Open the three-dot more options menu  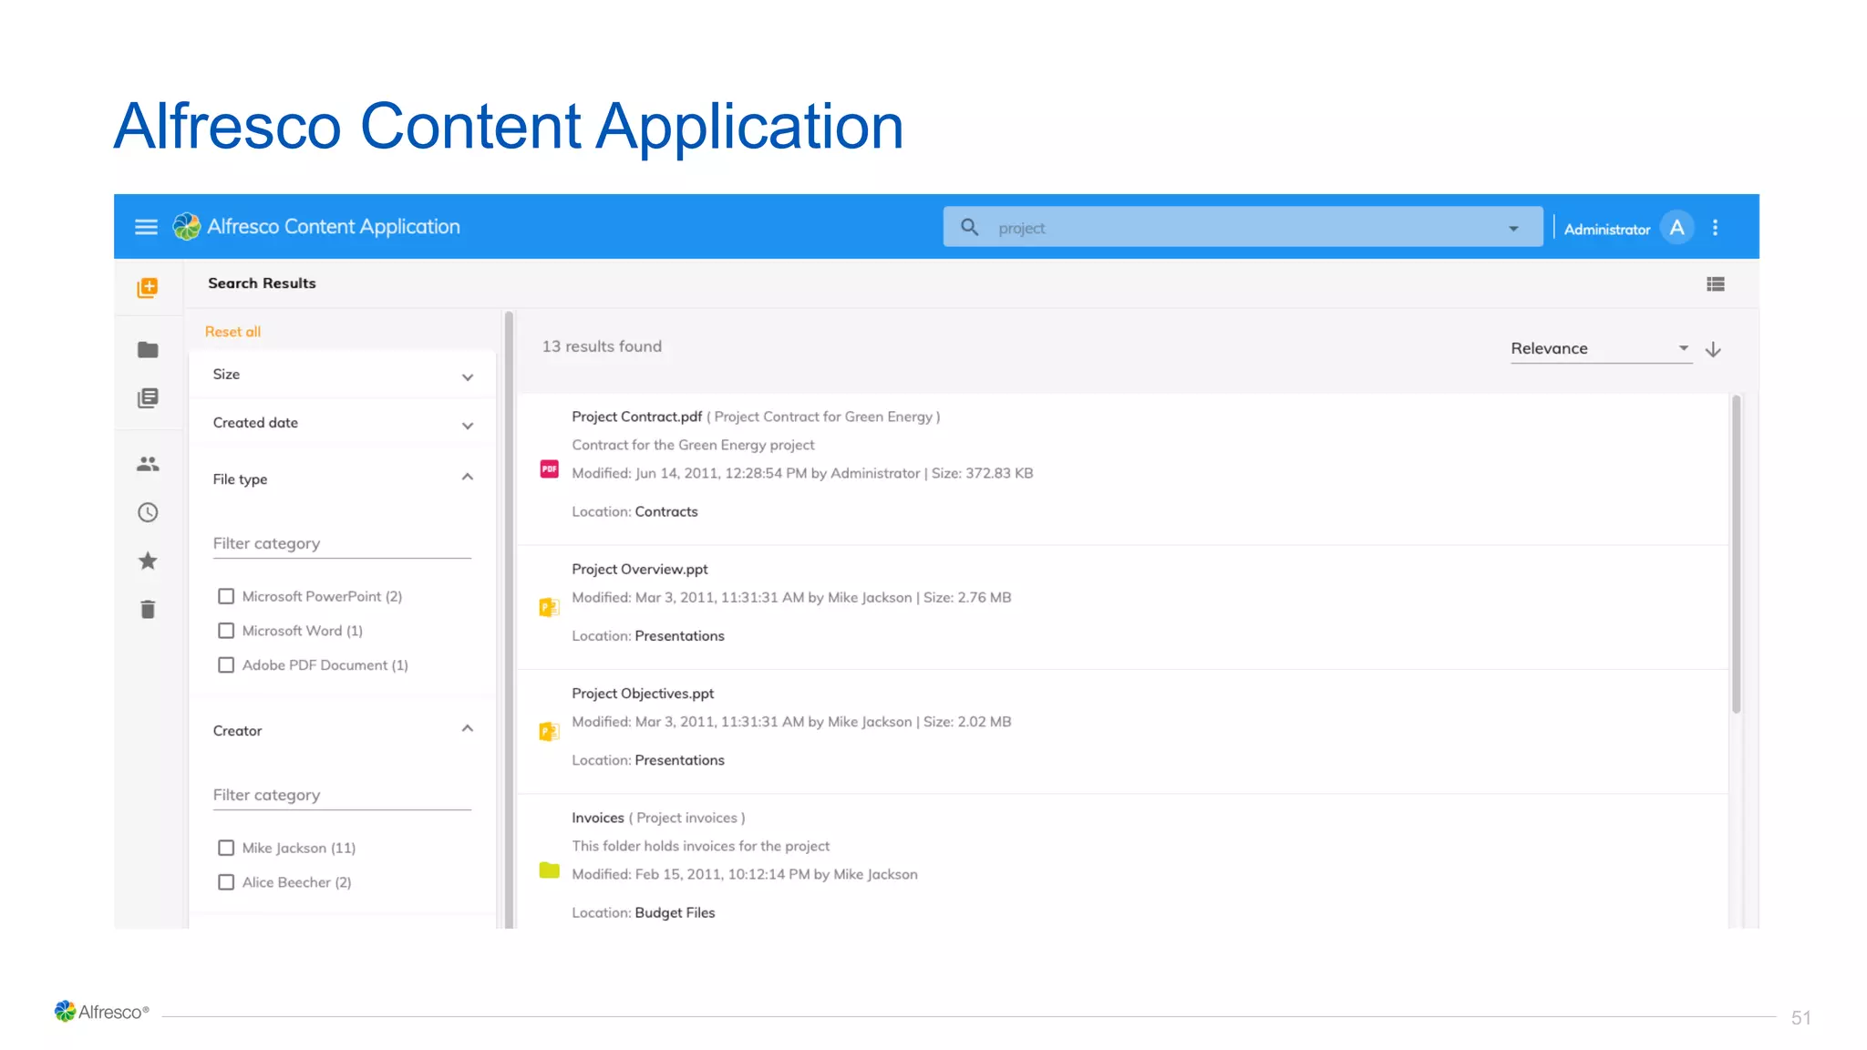(x=1715, y=227)
